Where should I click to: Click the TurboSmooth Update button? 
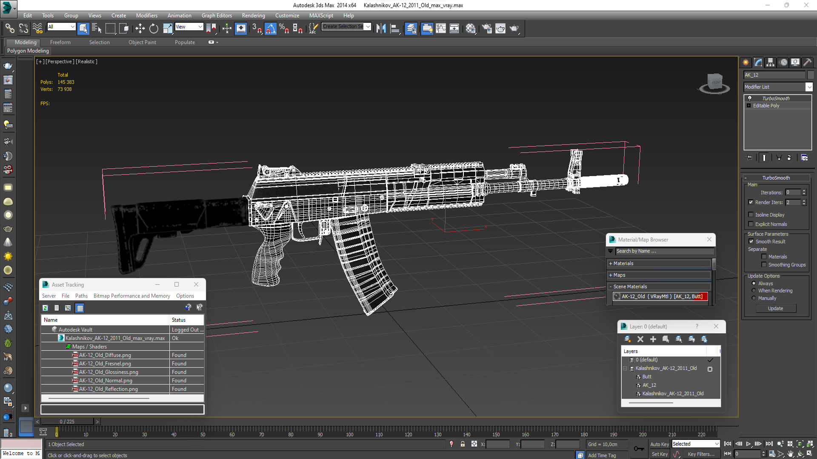coord(775,309)
